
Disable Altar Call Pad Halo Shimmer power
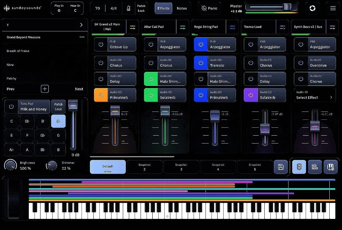coord(151,79)
